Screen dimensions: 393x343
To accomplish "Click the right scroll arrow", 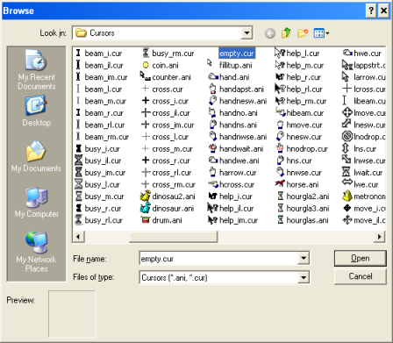I will (379, 236).
